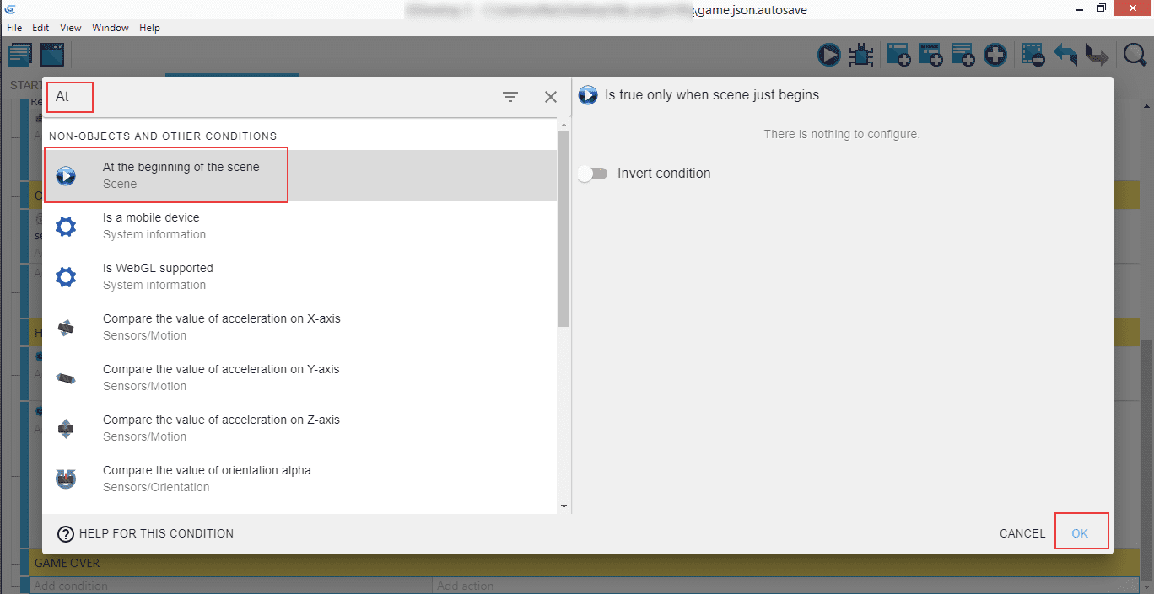Click the redo arrow icon

pos(1096,56)
